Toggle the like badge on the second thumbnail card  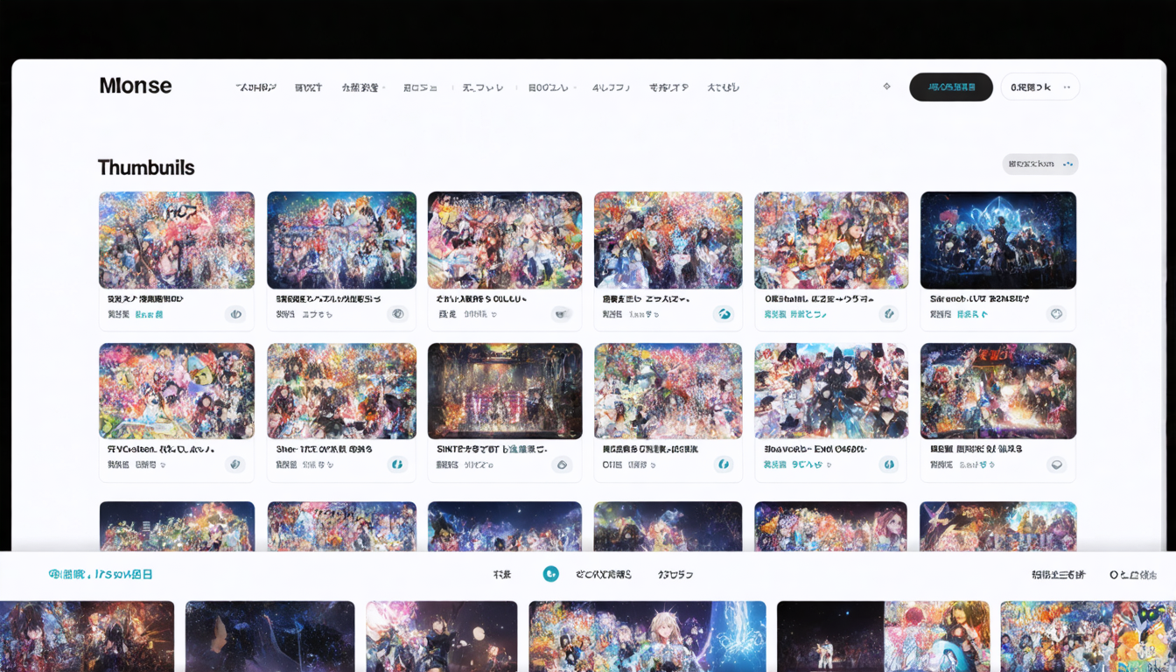click(398, 314)
